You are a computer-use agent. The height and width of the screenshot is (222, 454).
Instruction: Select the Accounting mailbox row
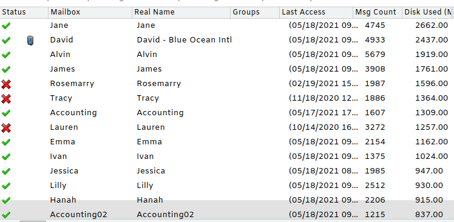coord(227,113)
